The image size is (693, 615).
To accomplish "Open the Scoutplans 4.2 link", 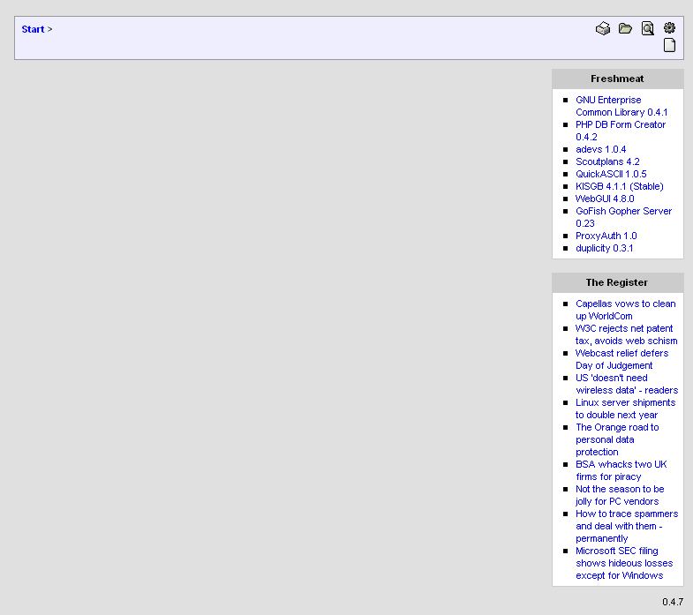I will [x=607, y=161].
